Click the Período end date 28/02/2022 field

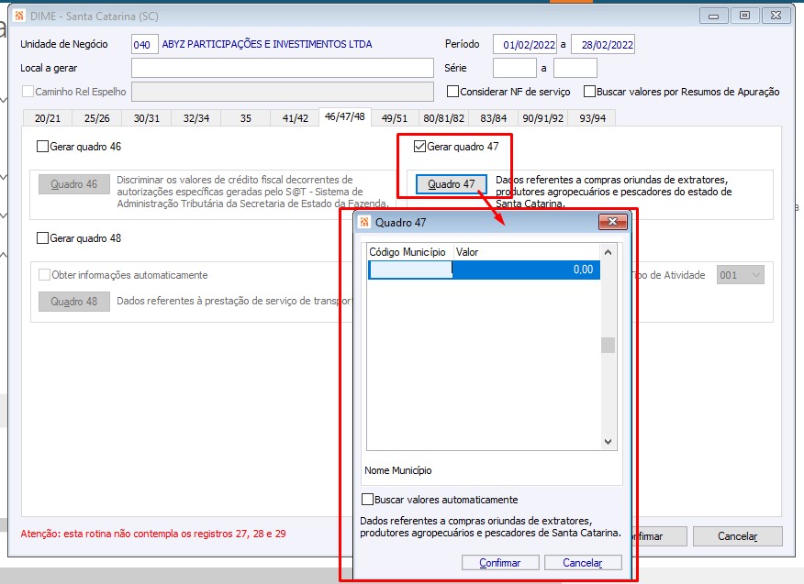[603, 45]
